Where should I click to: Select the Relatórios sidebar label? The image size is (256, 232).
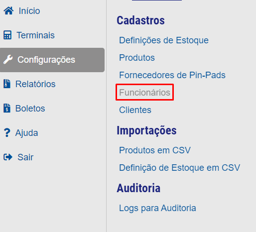(x=35, y=84)
